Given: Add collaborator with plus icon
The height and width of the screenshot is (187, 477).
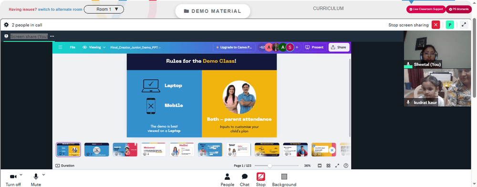Looking at the screenshot, I should [297, 47].
